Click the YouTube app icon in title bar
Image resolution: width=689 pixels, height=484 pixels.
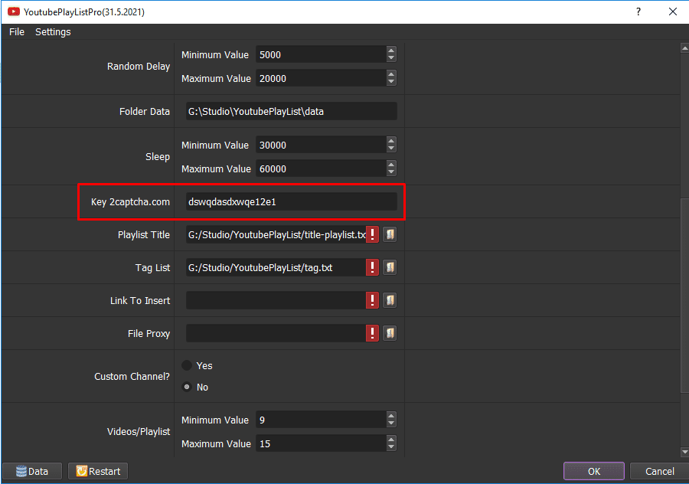(14, 11)
